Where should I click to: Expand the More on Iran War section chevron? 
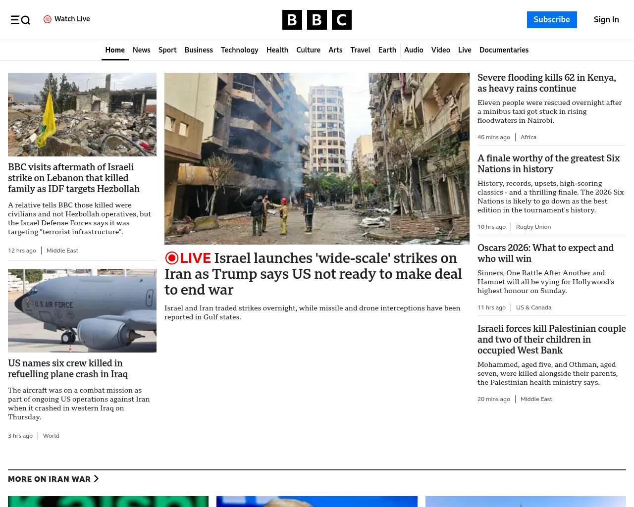coord(96,479)
